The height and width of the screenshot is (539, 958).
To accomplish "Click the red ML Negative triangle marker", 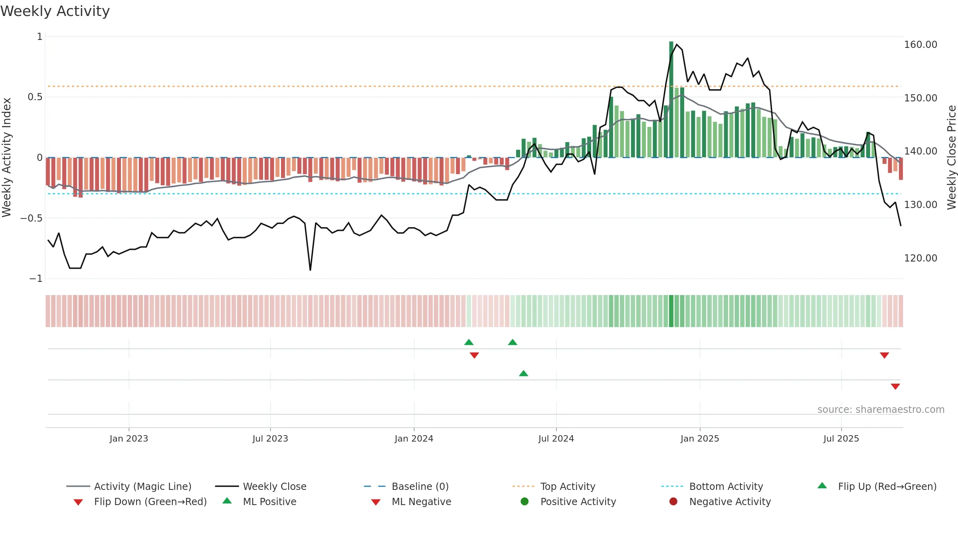I will [895, 386].
